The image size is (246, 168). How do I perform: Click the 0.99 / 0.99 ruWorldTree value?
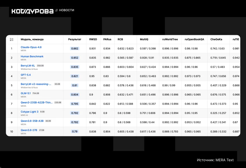point(169,85)
